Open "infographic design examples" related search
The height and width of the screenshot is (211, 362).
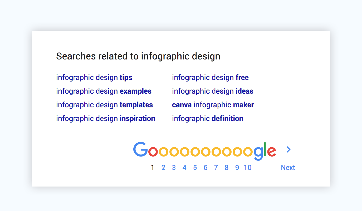coord(104,91)
